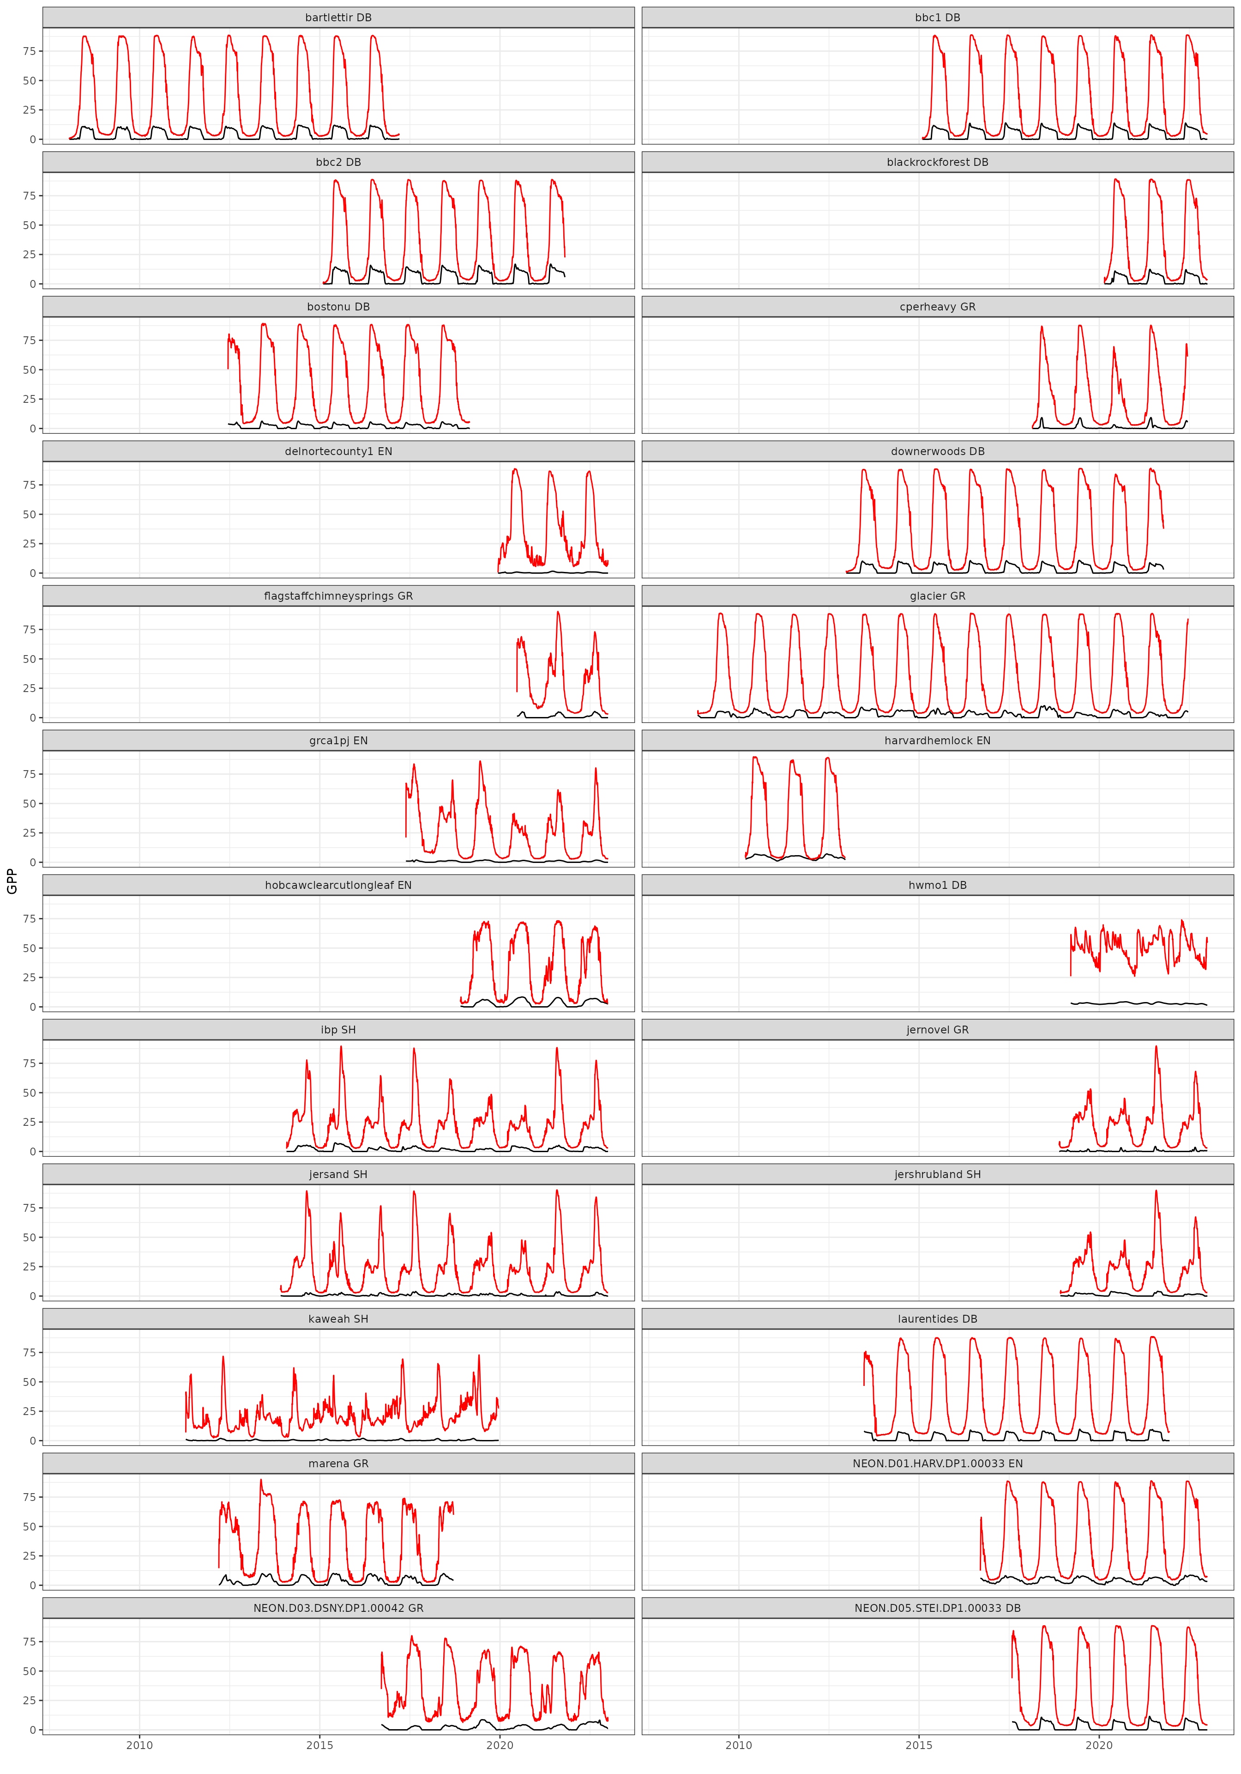
Task: Click the hobcawclearcutlongleaf EN strip title
Action: click(338, 884)
